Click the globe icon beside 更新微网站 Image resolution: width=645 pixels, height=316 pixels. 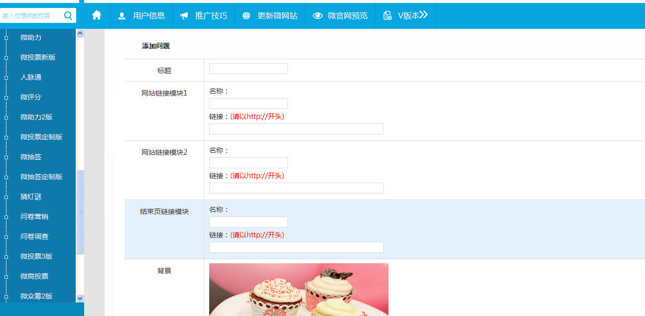(246, 16)
